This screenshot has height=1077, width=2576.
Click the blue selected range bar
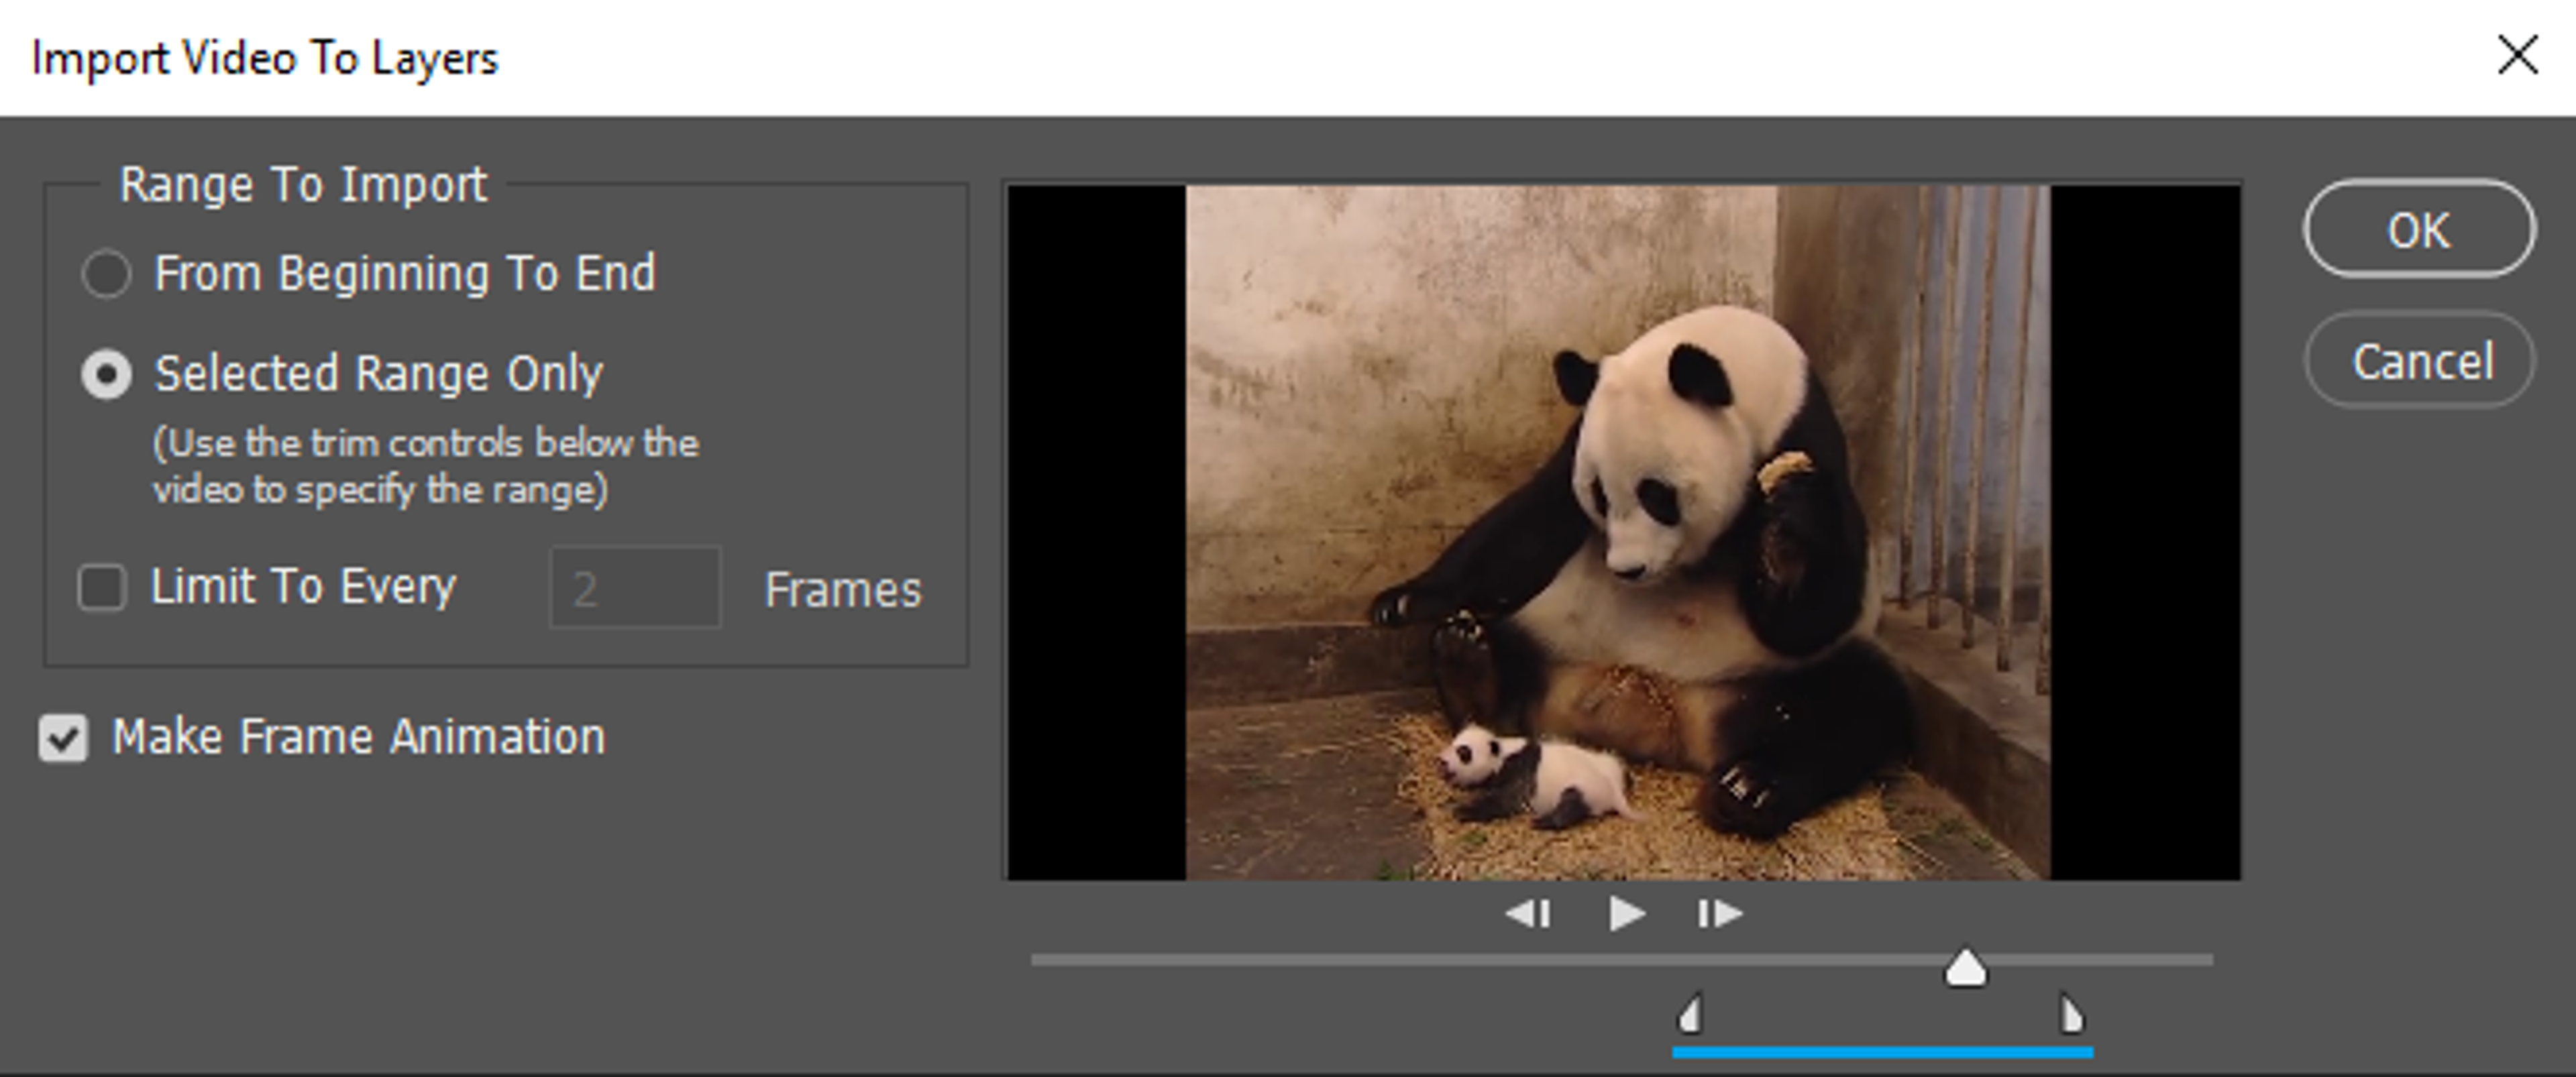click(x=1882, y=1052)
